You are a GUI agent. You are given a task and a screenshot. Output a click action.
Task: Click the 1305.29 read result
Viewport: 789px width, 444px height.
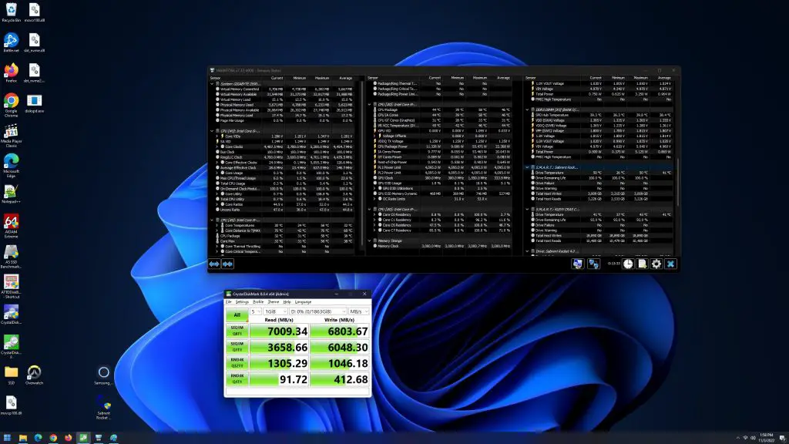279,363
